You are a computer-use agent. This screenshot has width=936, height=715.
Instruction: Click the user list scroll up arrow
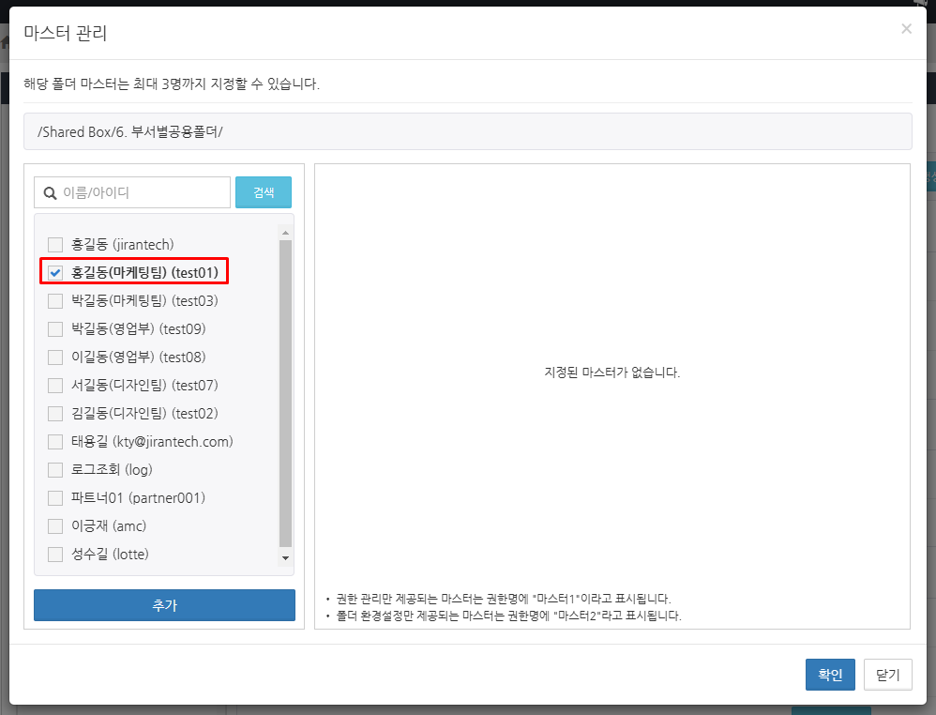pos(286,232)
